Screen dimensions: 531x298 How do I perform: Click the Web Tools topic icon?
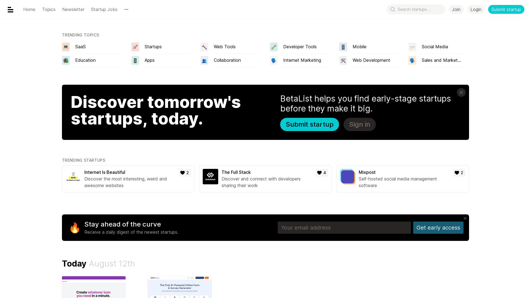(x=204, y=47)
